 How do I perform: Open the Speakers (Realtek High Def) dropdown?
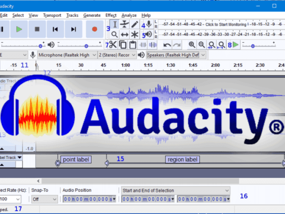[176, 55]
